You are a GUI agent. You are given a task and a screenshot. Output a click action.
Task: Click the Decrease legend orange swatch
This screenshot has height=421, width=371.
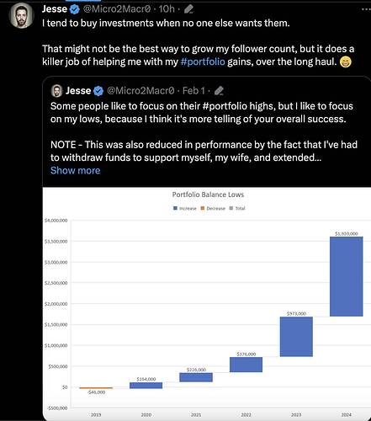click(x=203, y=208)
